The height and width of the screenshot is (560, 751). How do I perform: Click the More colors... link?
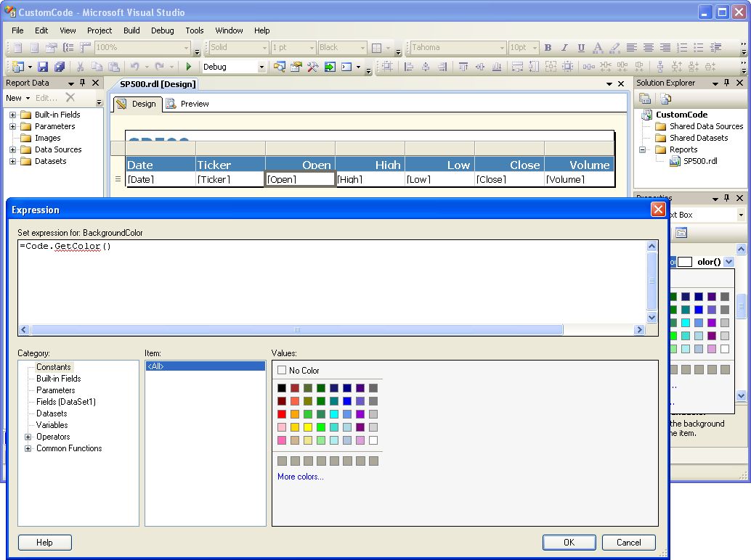(300, 477)
